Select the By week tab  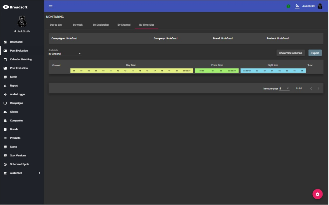coord(78,25)
